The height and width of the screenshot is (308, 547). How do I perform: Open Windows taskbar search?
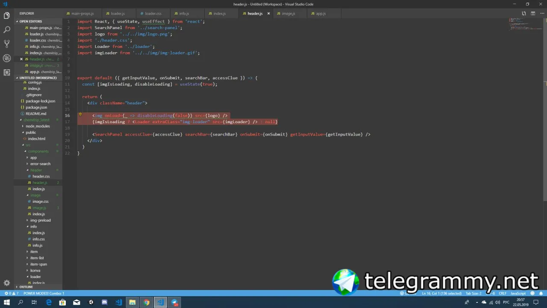tap(21, 302)
